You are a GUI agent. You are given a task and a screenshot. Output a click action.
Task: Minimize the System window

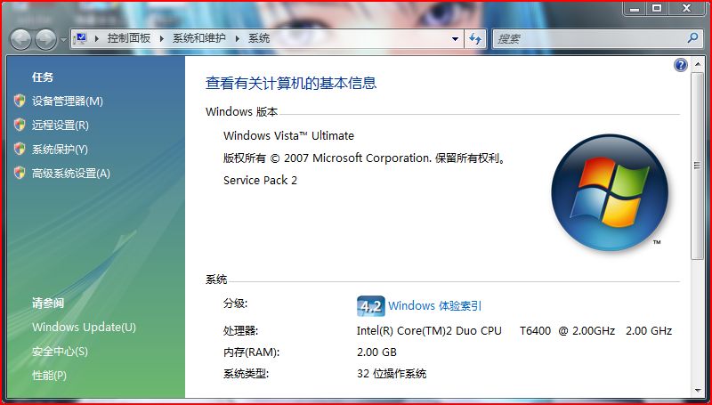pyautogui.click(x=635, y=8)
